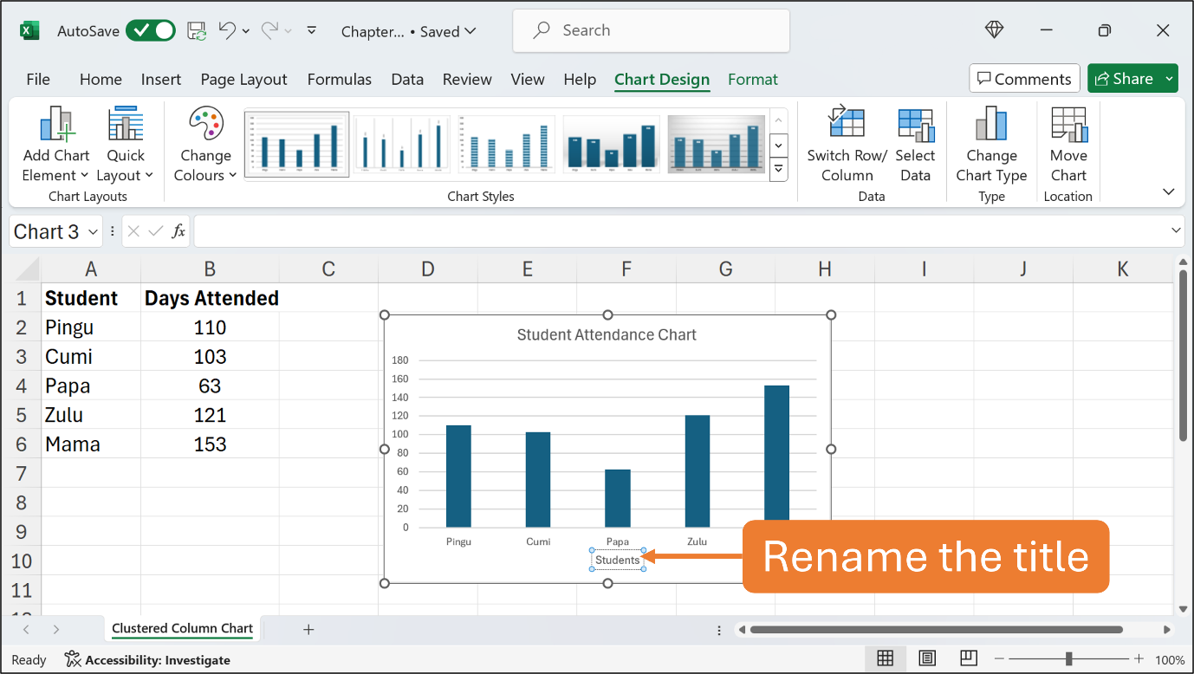The image size is (1194, 674).
Task: Open the file name Saved dropdown
Action: [x=470, y=31]
